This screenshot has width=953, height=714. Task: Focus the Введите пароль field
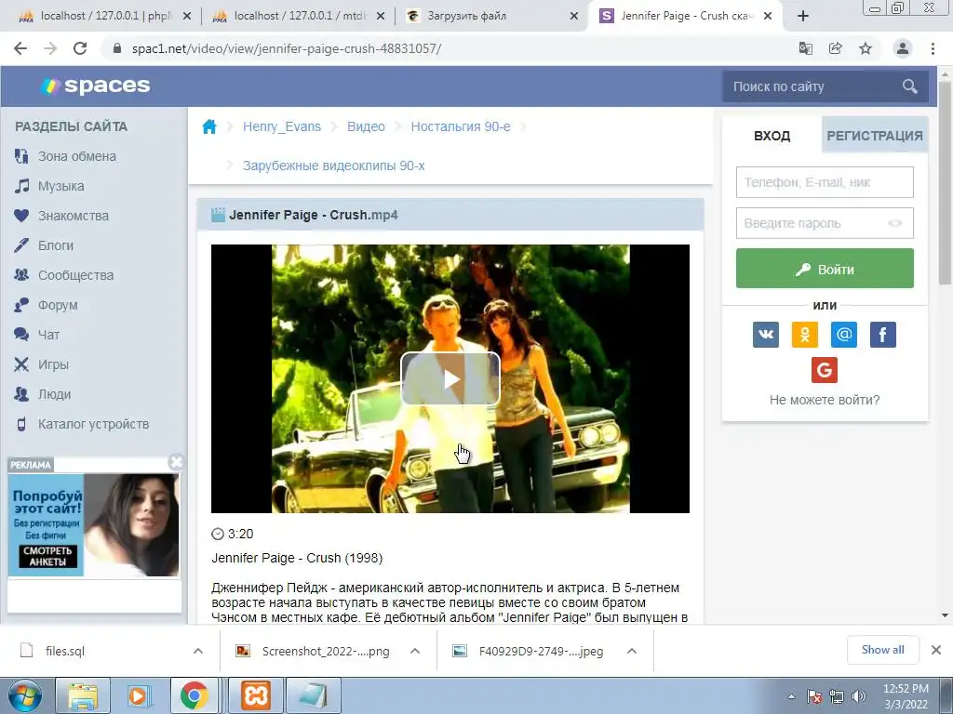point(825,223)
